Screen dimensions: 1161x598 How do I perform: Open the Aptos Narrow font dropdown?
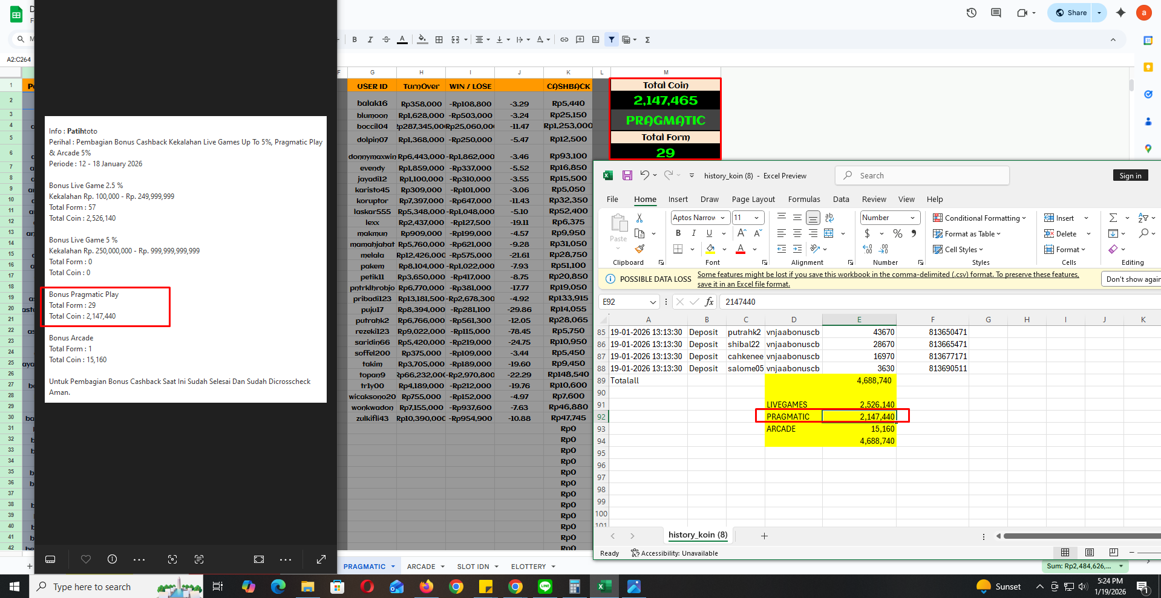click(x=722, y=218)
